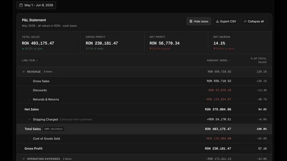The width and height of the screenshot is (287, 161).
Task: Click Collapse all button
Action: coord(254,21)
